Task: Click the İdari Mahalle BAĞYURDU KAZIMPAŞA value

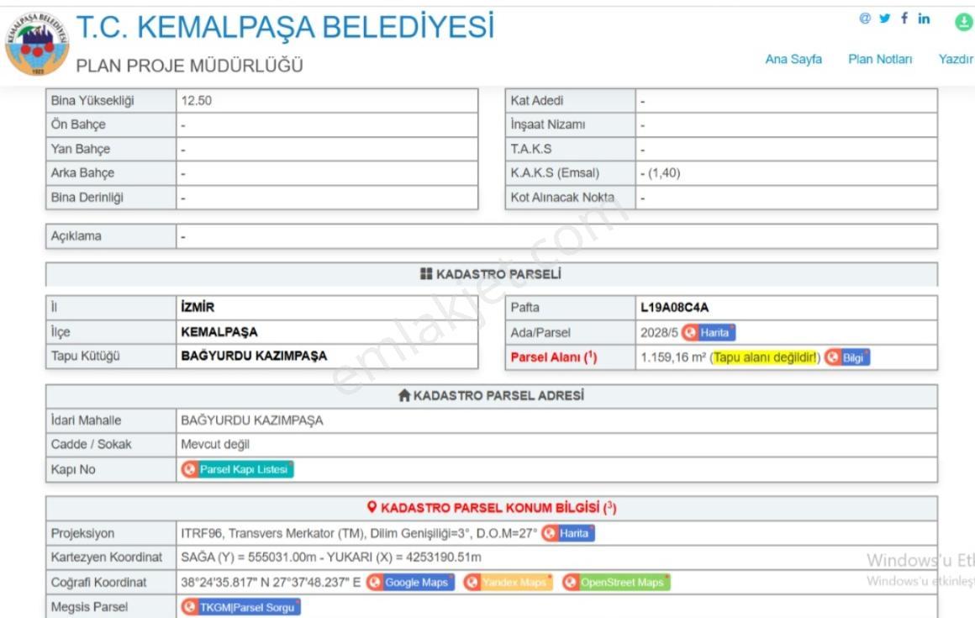Action: pyautogui.click(x=252, y=420)
